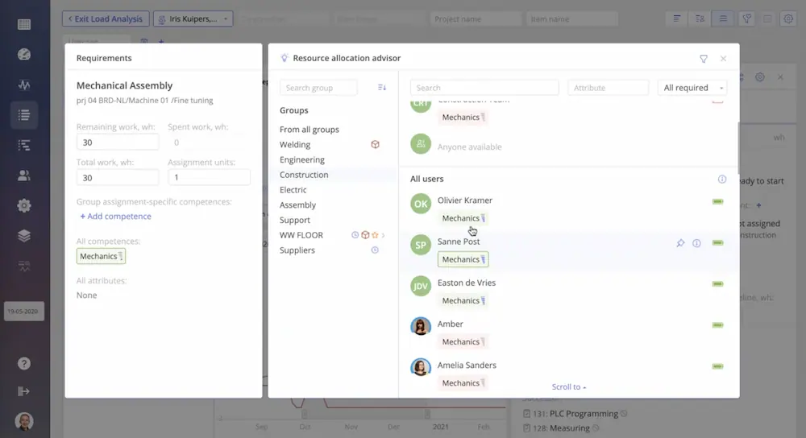Toggle Mechanics tag under Olivier Kramer

463,218
